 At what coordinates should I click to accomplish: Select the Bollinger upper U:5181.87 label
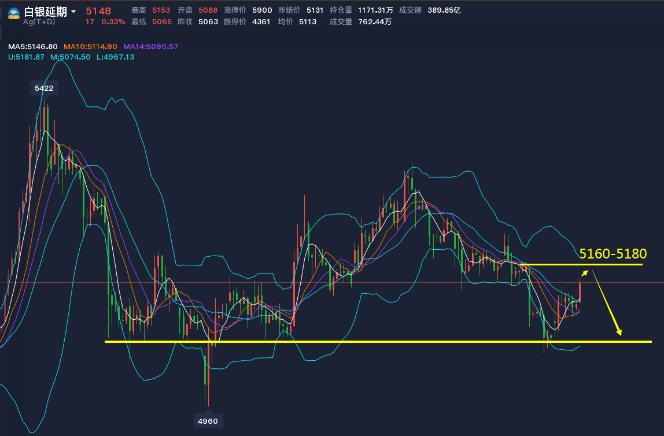coord(26,57)
